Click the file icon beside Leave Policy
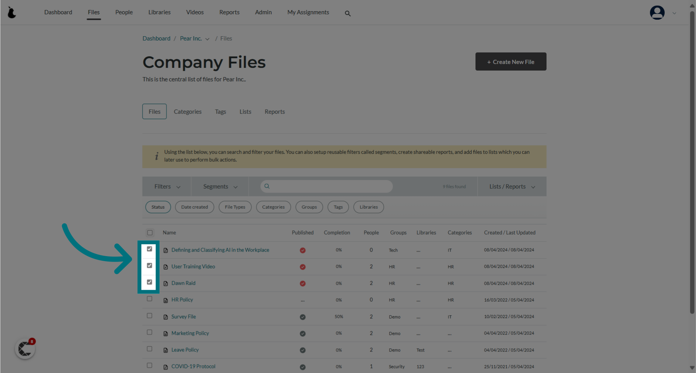 [x=166, y=350]
